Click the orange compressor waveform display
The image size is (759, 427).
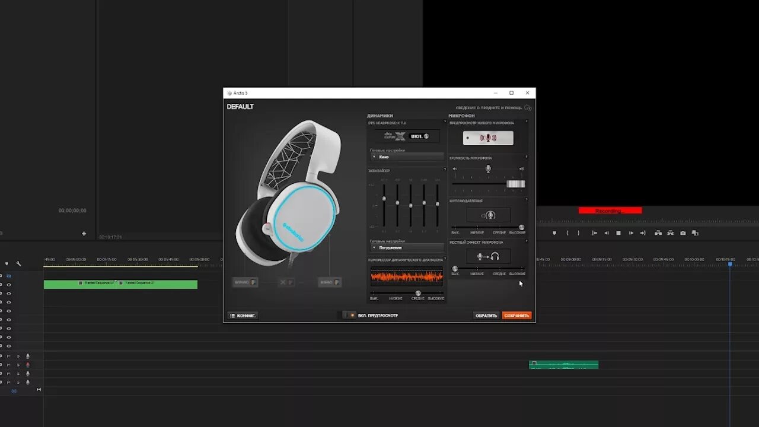click(407, 276)
